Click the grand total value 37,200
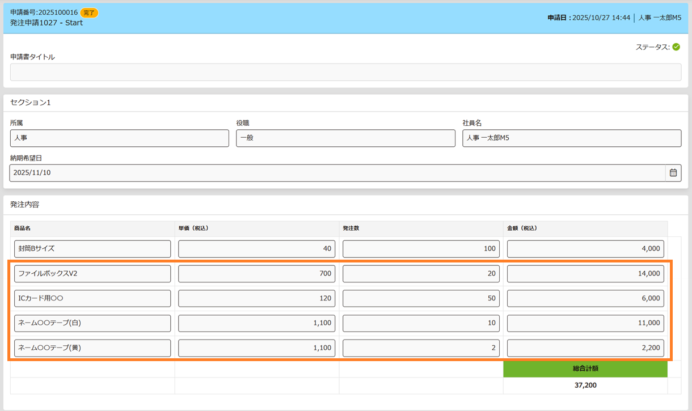 [x=585, y=385]
